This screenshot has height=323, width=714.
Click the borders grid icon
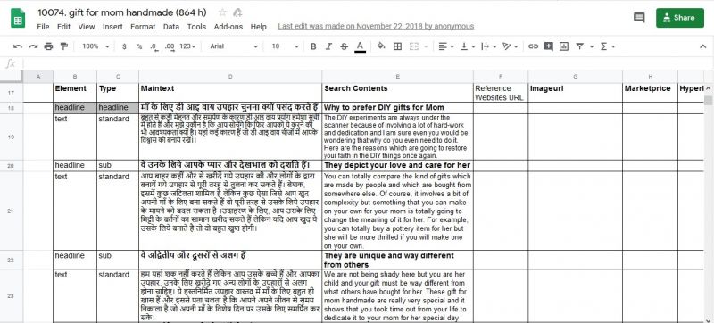tap(397, 46)
